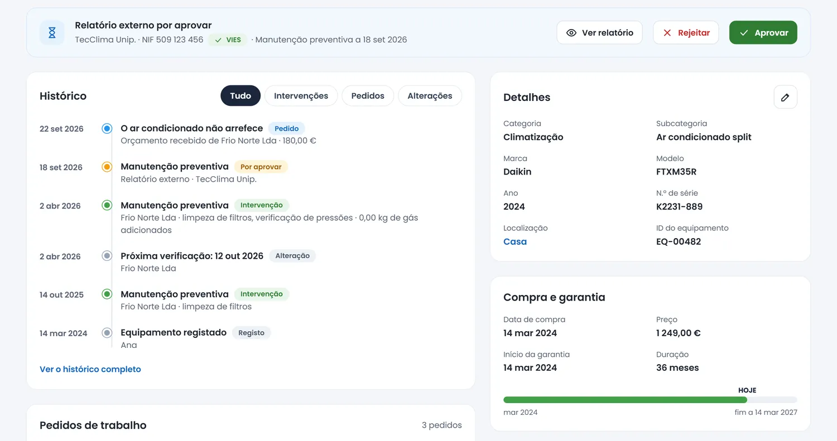The width and height of the screenshot is (837, 441).
Task: Click the blue timeline dot for 22 set 2026
Action: coord(107,129)
